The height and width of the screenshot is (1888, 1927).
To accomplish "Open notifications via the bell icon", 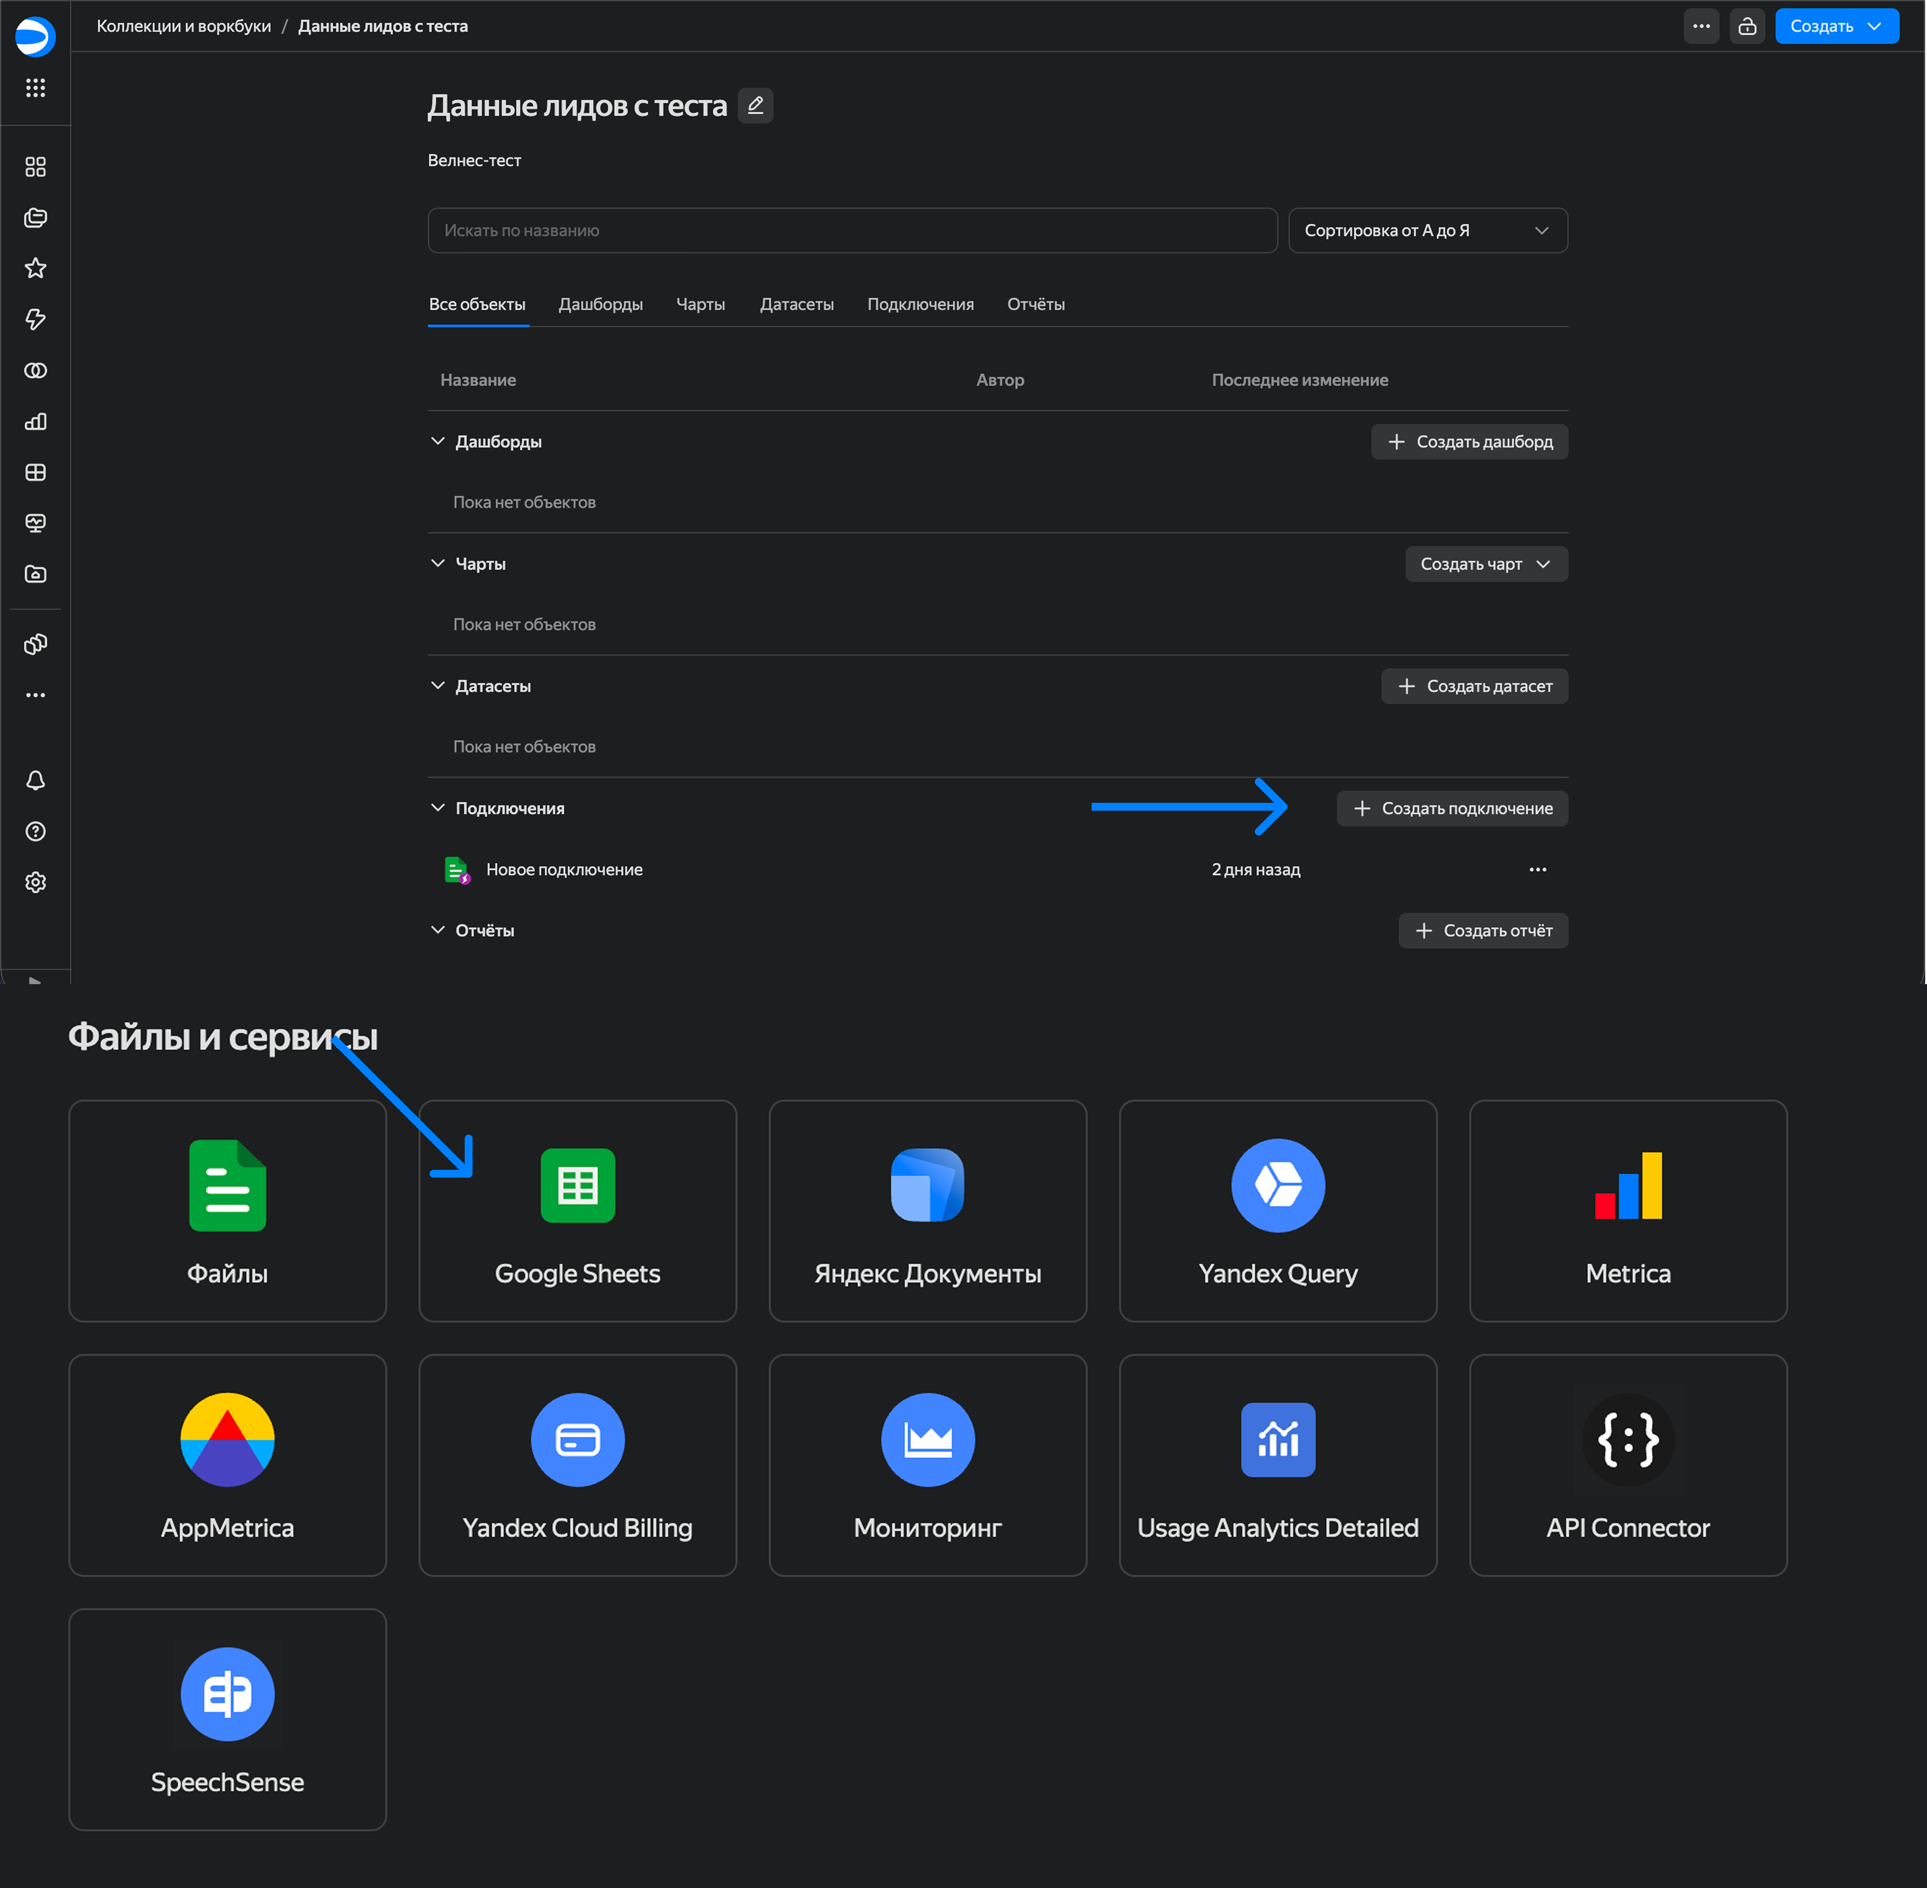I will [36, 780].
